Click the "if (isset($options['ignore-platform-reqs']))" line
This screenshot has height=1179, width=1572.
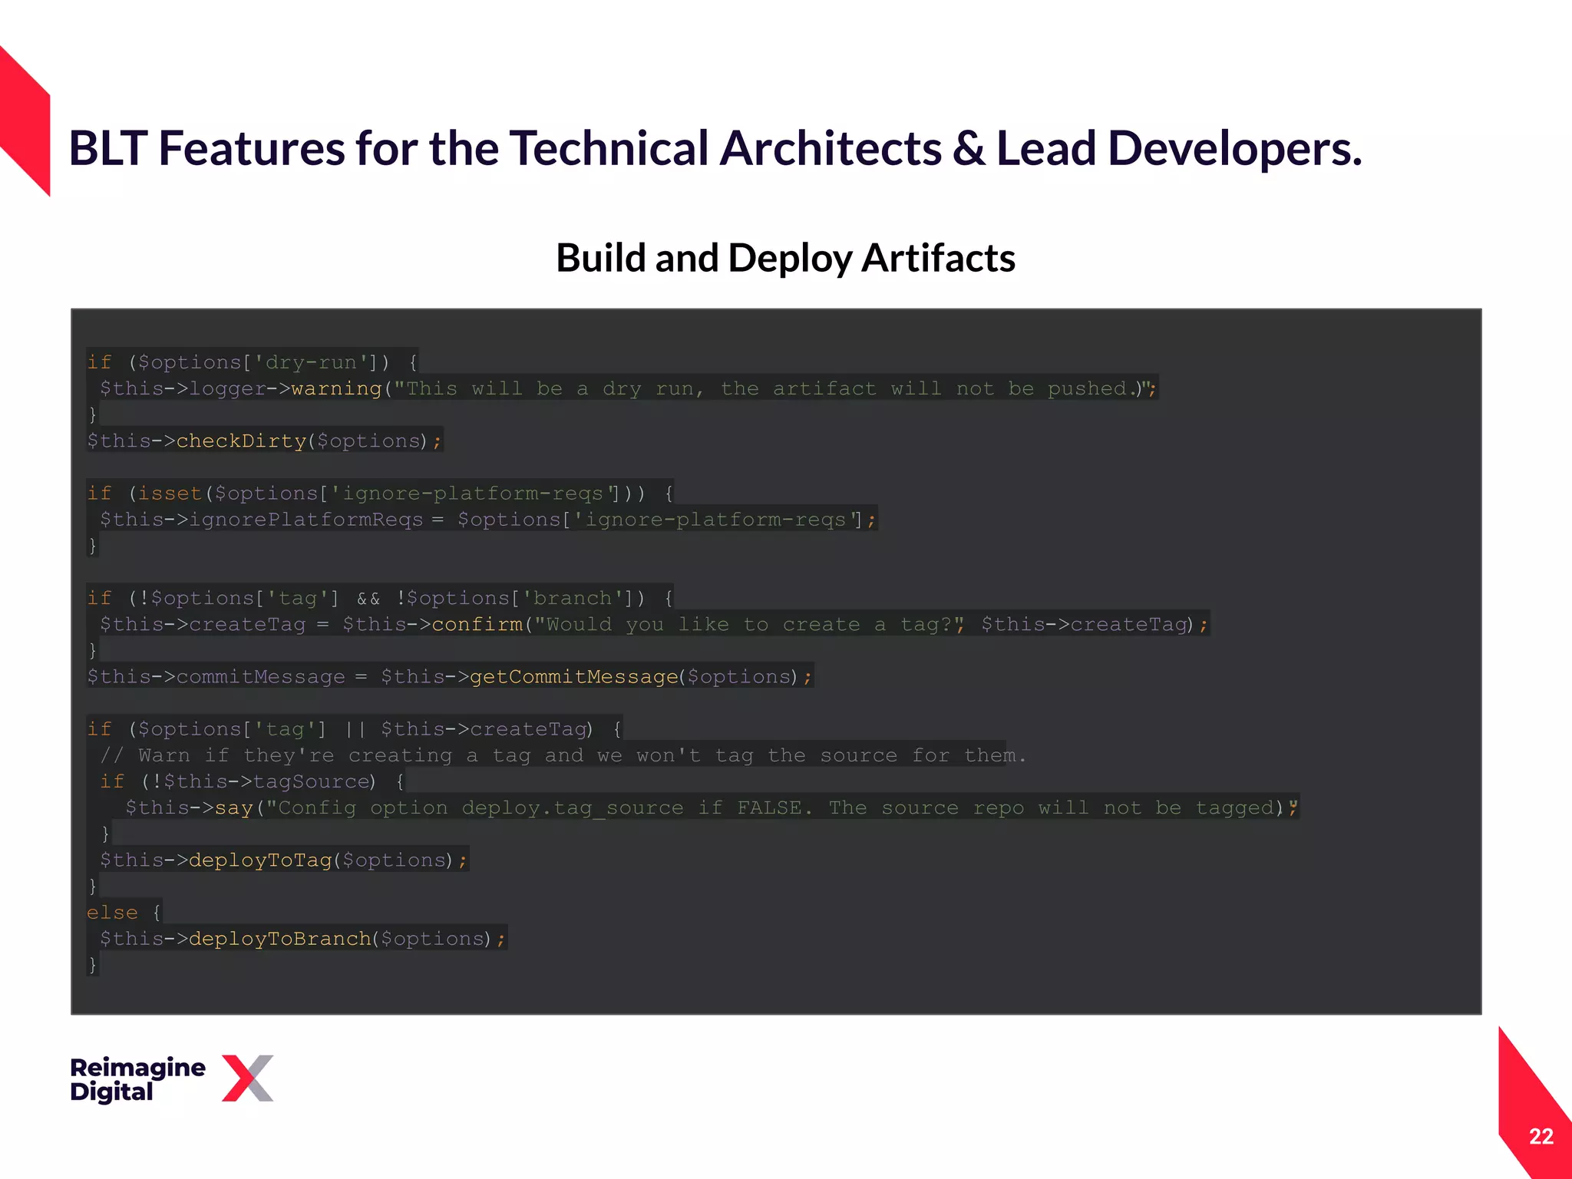pos(380,493)
